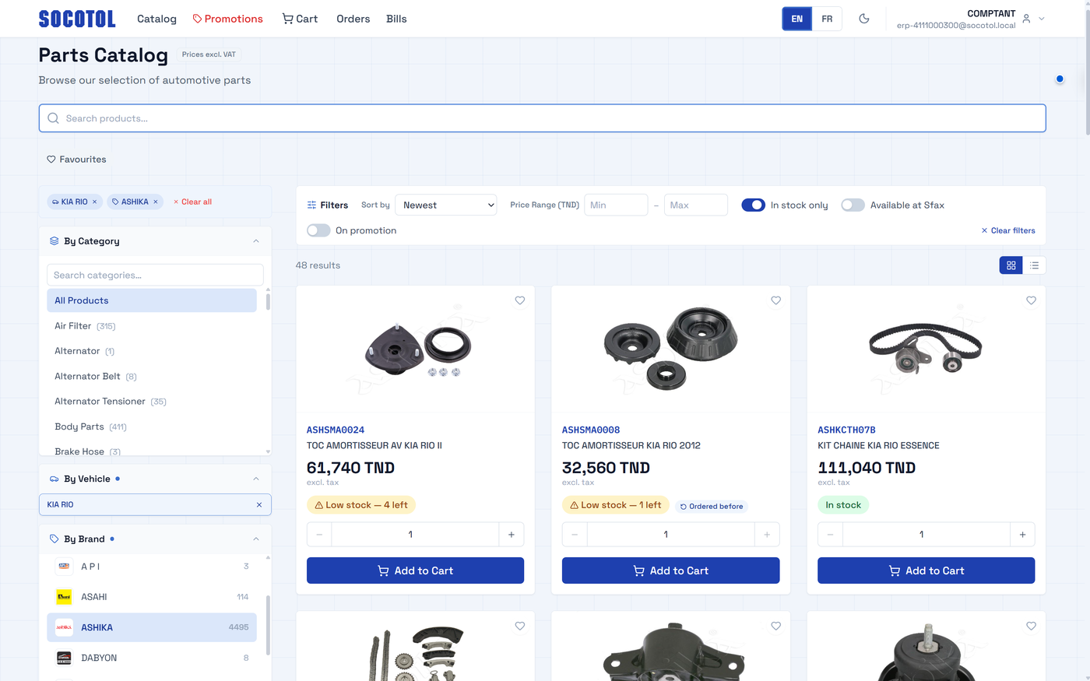1090x681 pixels.
Task: Add ASHSMA0008 to cart
Action: click(670, 570)
